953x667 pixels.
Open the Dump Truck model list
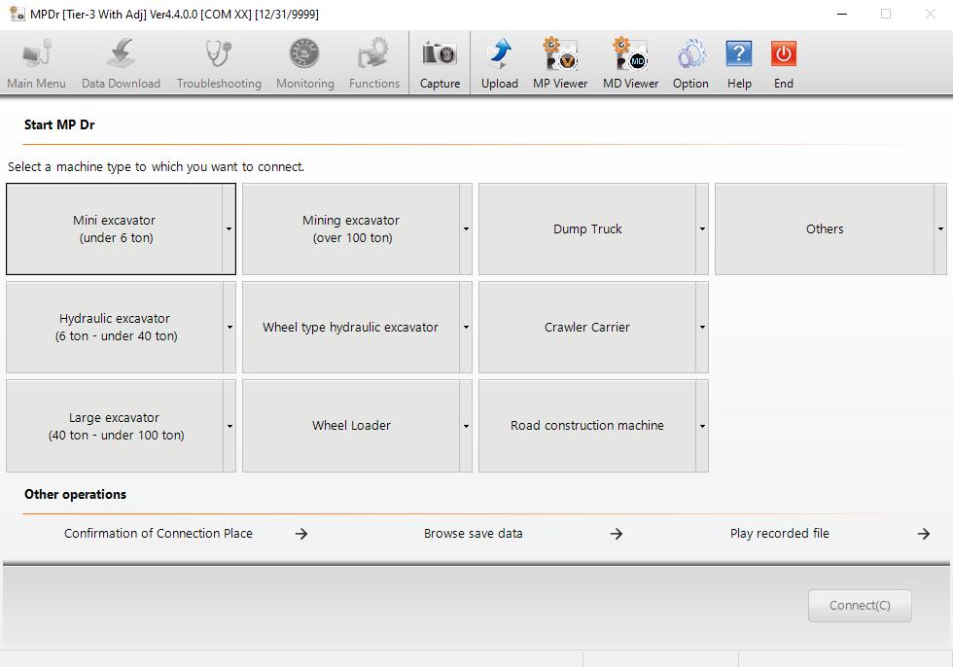(x=702, y=228)
